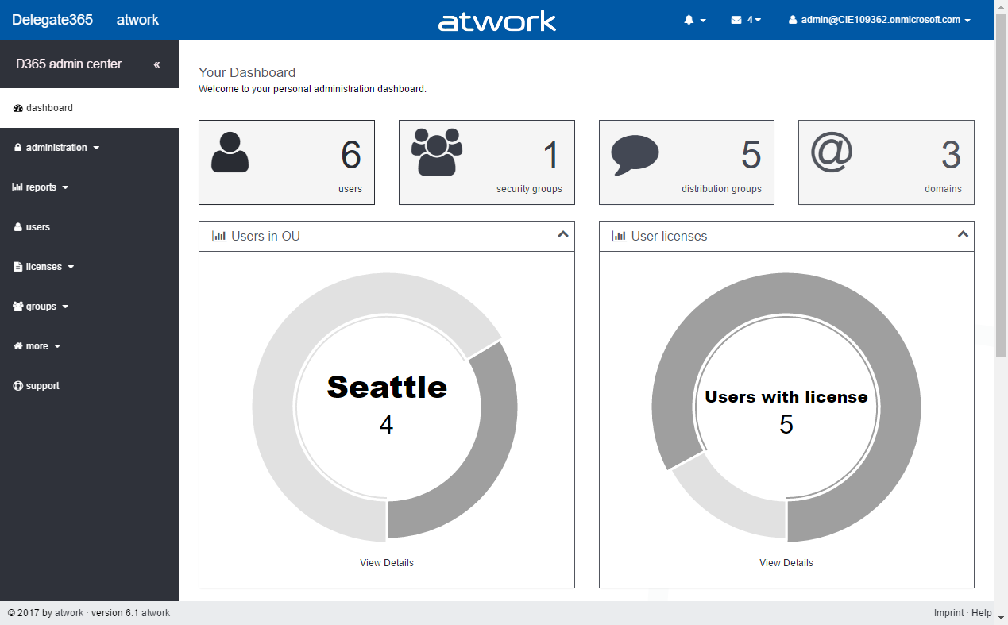Go to dashboard in sidebar

pos(89,108)
